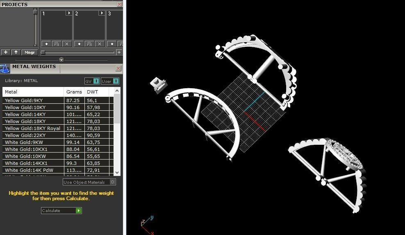
Task: Click the 87.25 grams cell
Action: tap(74, 100)
